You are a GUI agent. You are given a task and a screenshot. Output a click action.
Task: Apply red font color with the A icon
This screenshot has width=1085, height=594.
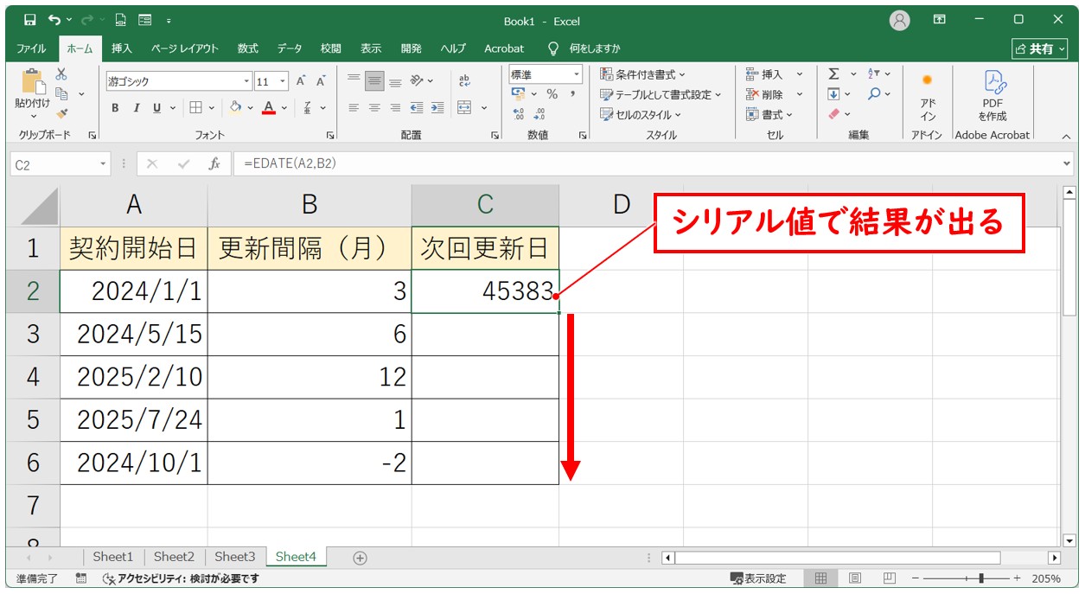click(268, 108)
